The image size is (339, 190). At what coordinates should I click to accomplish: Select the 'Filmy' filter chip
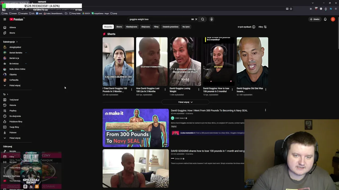(156, 27)
